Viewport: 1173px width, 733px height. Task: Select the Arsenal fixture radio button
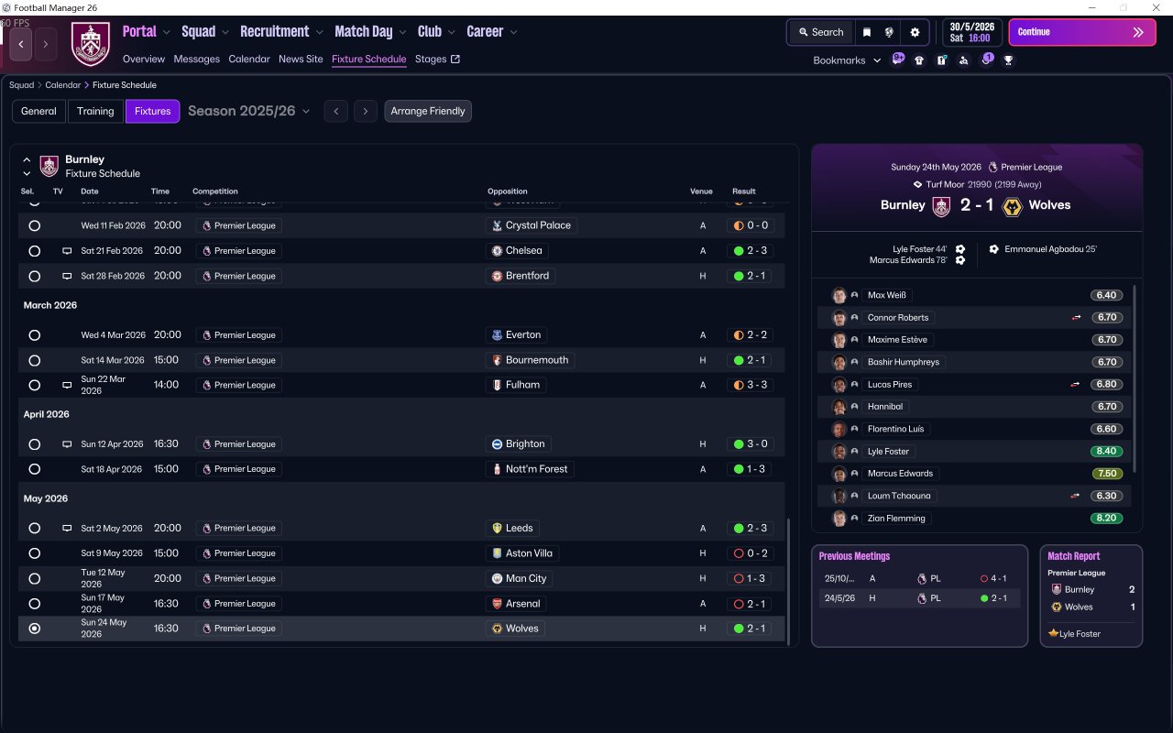coord(35,604)
